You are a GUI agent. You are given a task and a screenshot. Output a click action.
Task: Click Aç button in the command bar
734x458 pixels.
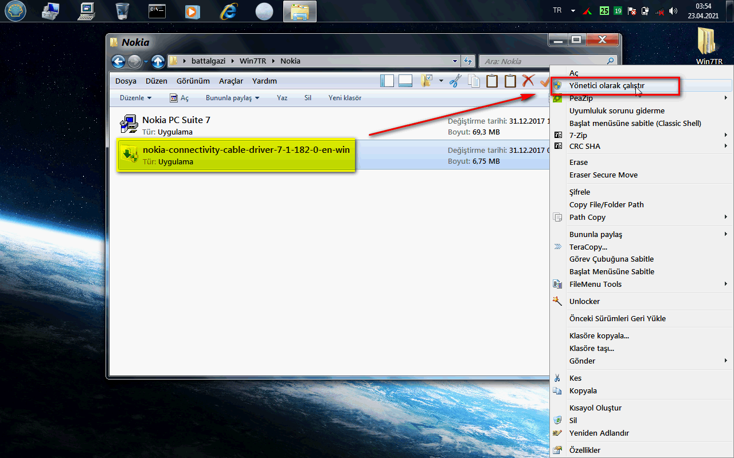pos(179,98)
